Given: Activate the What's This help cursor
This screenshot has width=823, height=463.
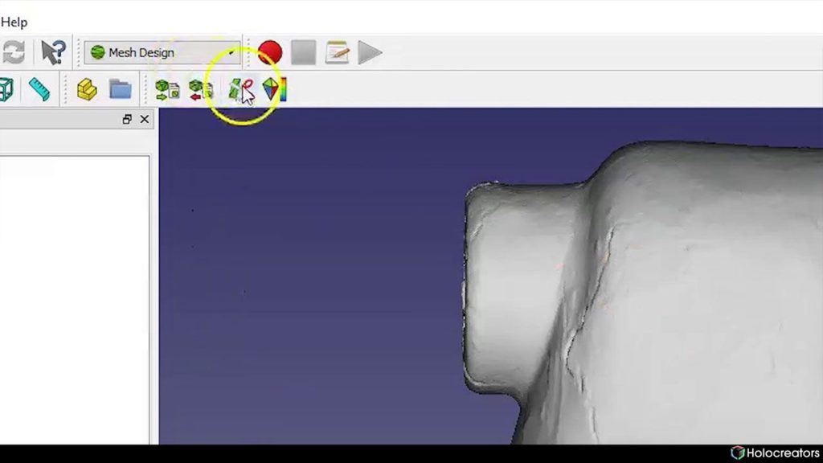Looking at the screenshot, I should (x=53, y=52).
